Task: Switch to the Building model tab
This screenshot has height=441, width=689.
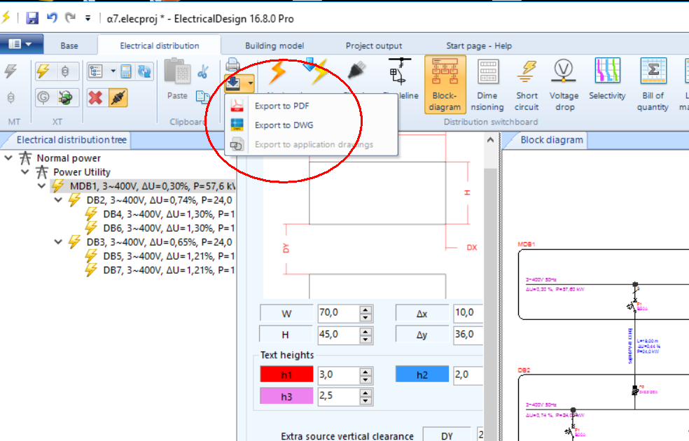Action: coord(274,45)
